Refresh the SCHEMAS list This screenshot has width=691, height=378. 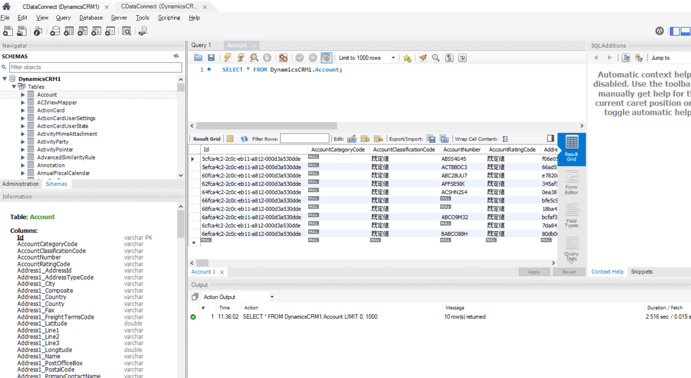[176, 56]
